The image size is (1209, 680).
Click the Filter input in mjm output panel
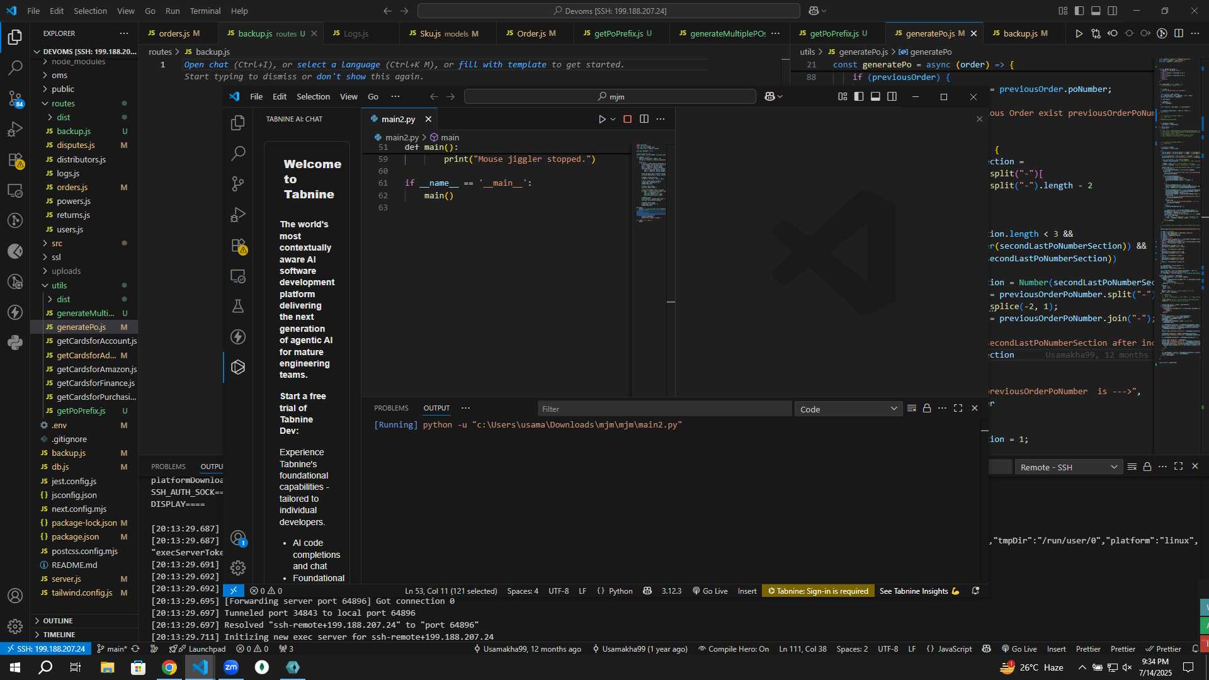coord(664,409)
